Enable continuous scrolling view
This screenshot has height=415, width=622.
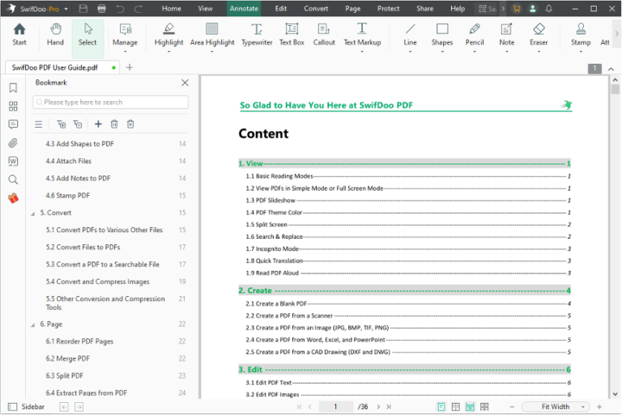click(470, 407)
